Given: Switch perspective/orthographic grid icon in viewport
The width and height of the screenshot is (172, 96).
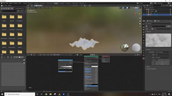Looking at the screenshot, I should tap(140, 26).
